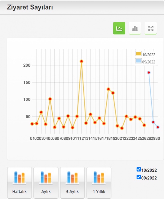Select the data point on day 05
This screenshot has height=199, width=165.
tap(50, 99)
